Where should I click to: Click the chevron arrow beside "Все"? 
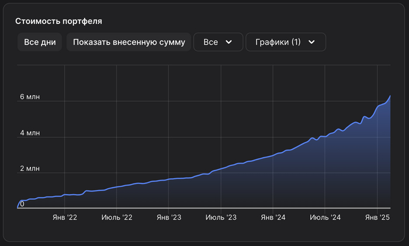coord(228,42)
